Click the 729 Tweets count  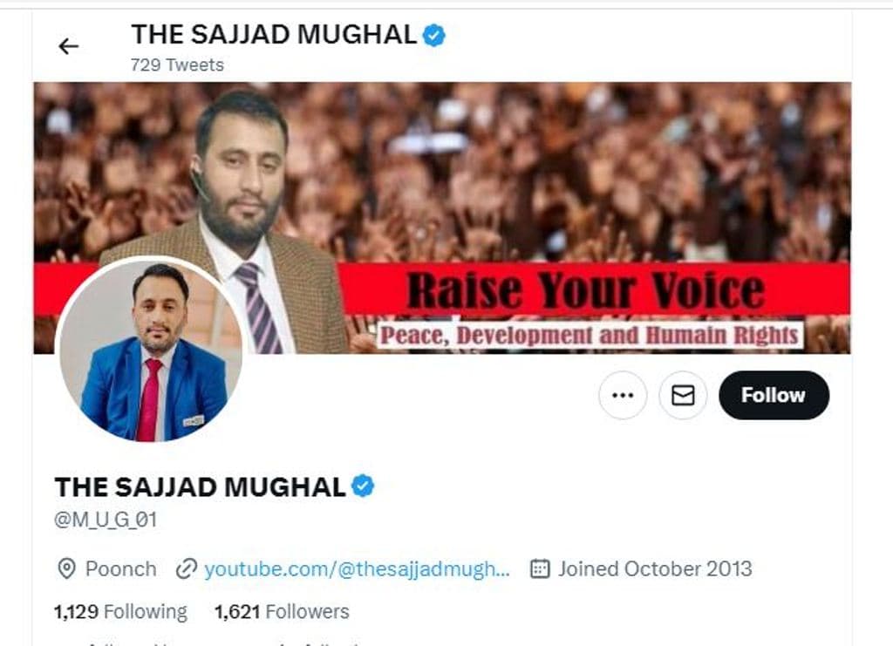coord(177,65)
